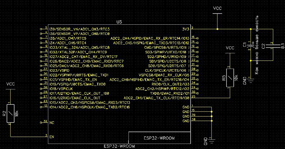The width and height of the screenshot is (285, 149).
Task: Select pin 'ADC2_CH2/HSPIWP/RTC12/IO2'
Action: 162,89
